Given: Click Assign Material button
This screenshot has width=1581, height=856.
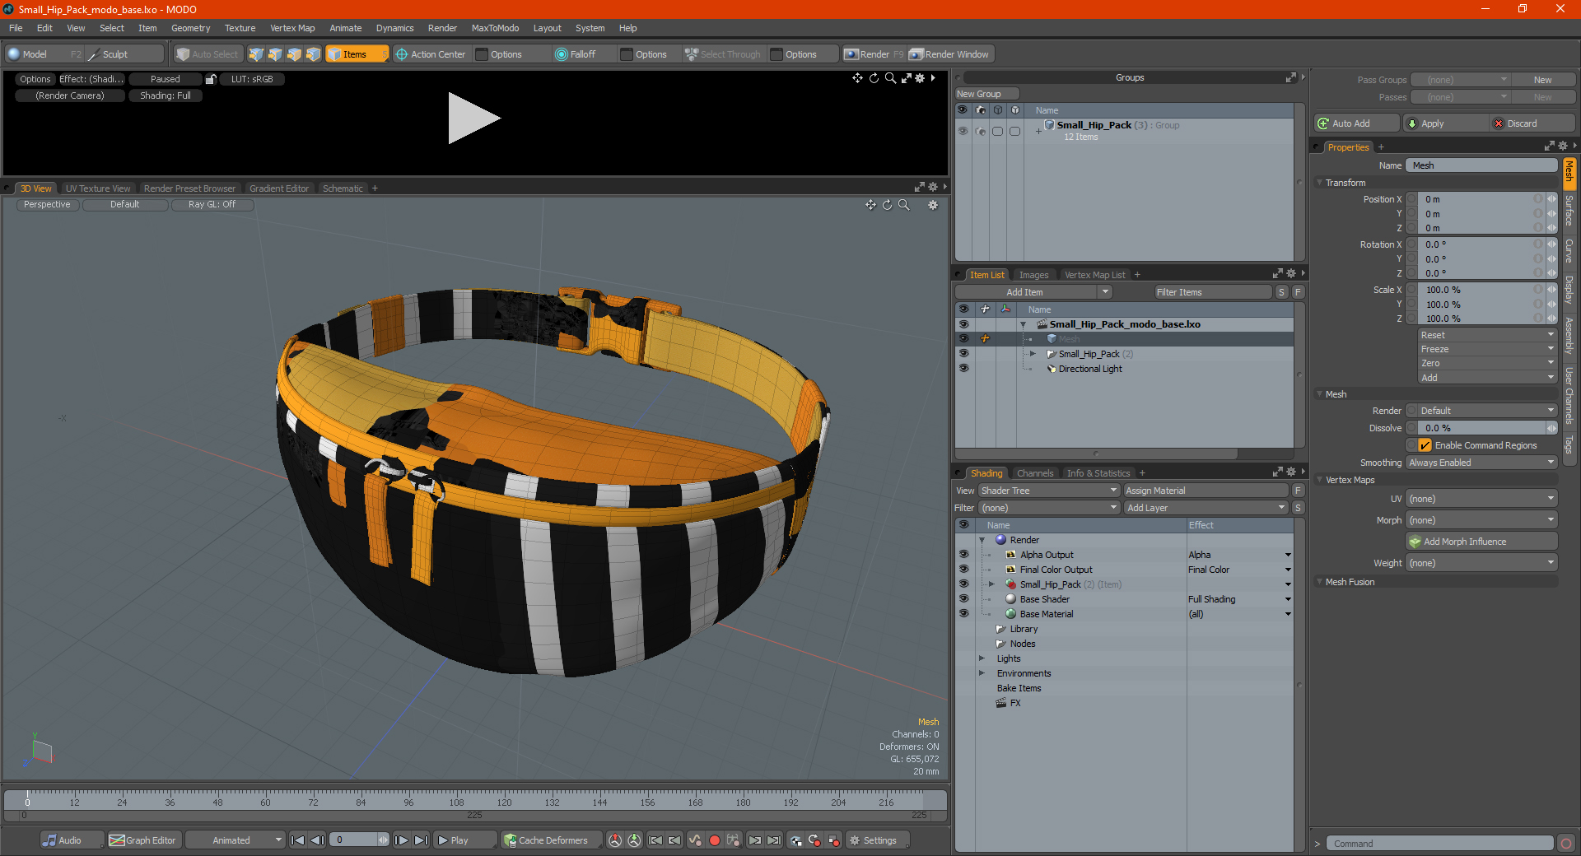Looking at the screenshot, I should point(1206,491).
